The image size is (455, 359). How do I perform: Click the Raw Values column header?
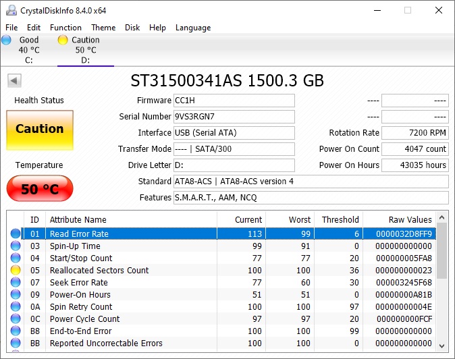pos(399,219)
